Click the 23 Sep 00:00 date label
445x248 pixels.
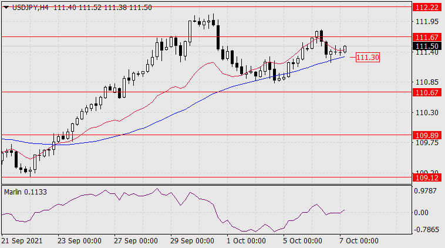tap(79, 241)
